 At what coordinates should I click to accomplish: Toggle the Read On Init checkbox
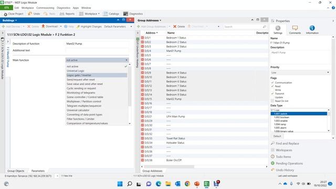pos(272,101)
